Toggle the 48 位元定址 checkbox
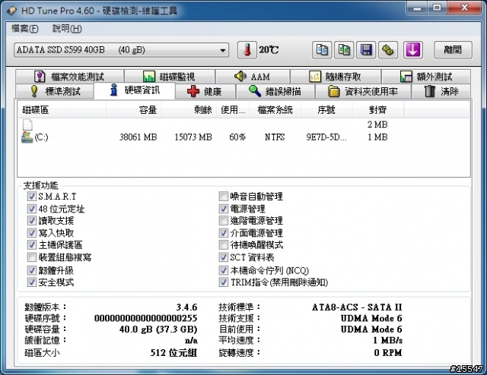The height and width of the screenshot is (375, 487). tap(31, 209)
